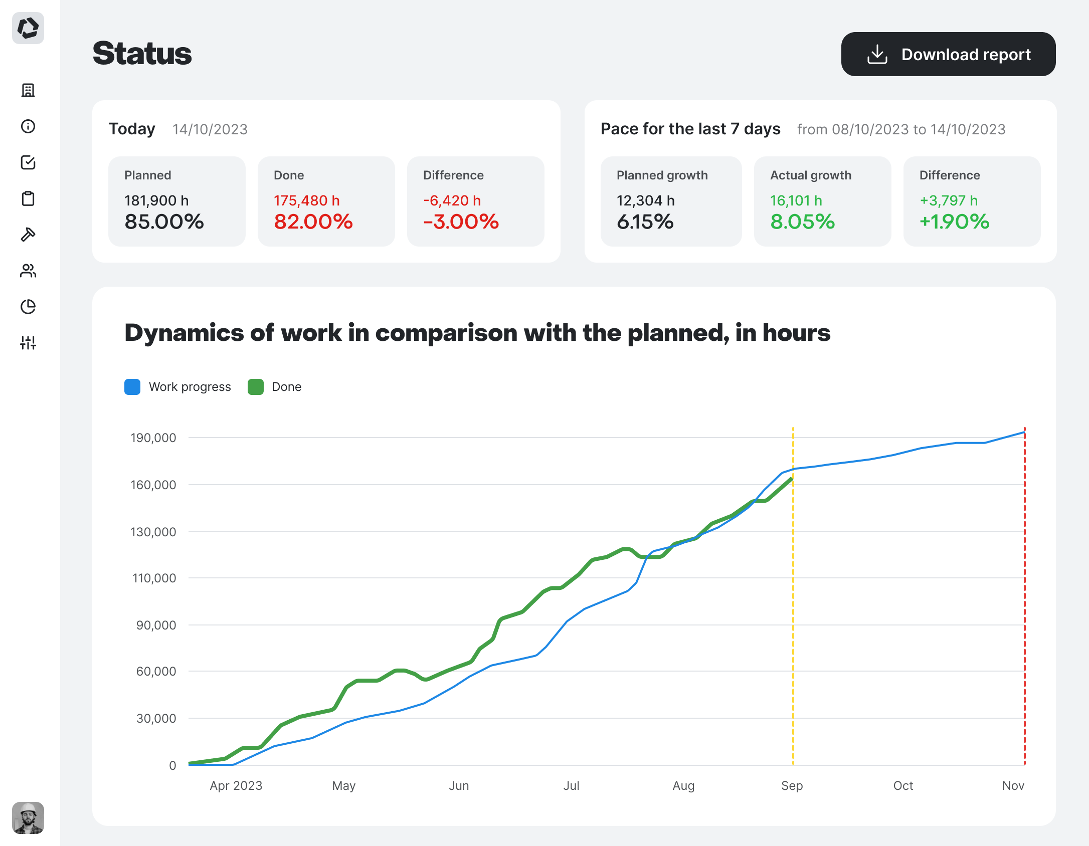Click the Actual growth 8.05% card
1089x846 pixels.
[x=822, y=201]
